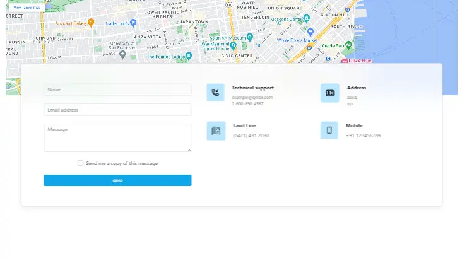Click into the Email address field
Viewport: 462px width, 259px height.
117,110
